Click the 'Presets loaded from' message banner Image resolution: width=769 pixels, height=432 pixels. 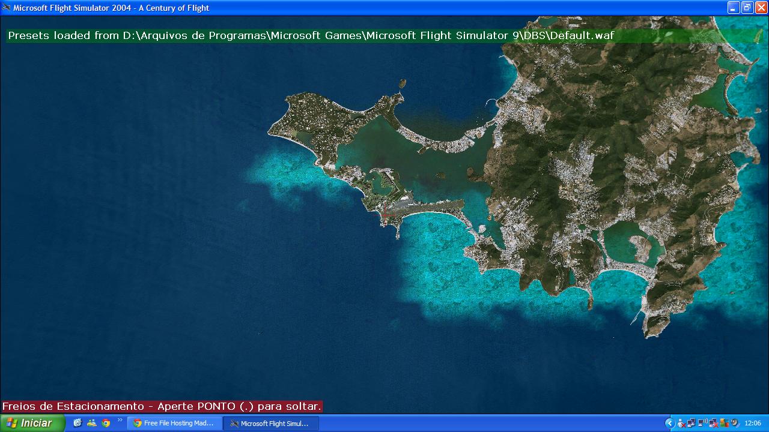click(384, 35)
